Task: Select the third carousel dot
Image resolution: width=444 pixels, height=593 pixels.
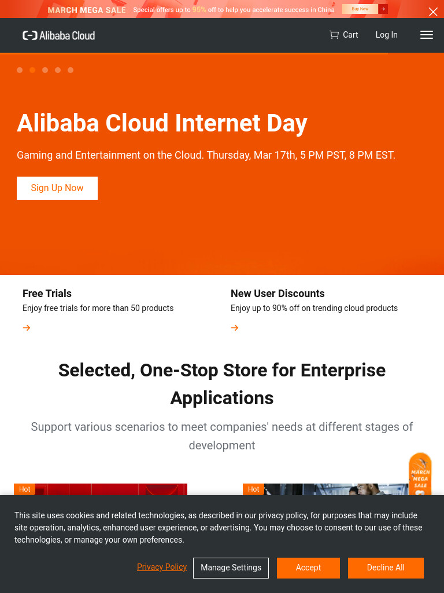Action: click(45, 70)
